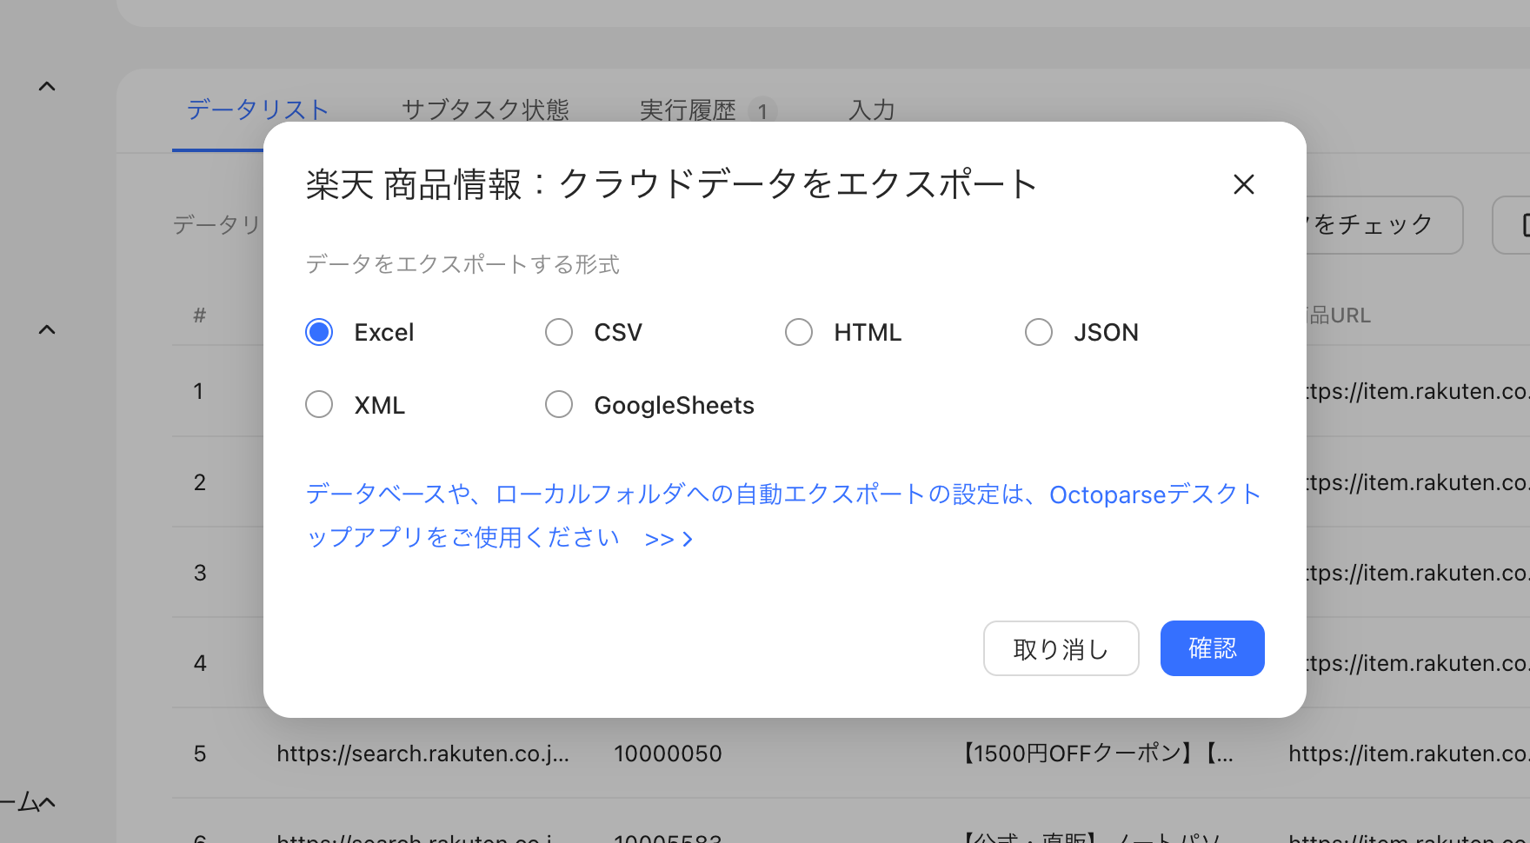The width and height of the screenshot is (1530, 843).
Task: Pick JSON export format
Action: pos(1039,332)
